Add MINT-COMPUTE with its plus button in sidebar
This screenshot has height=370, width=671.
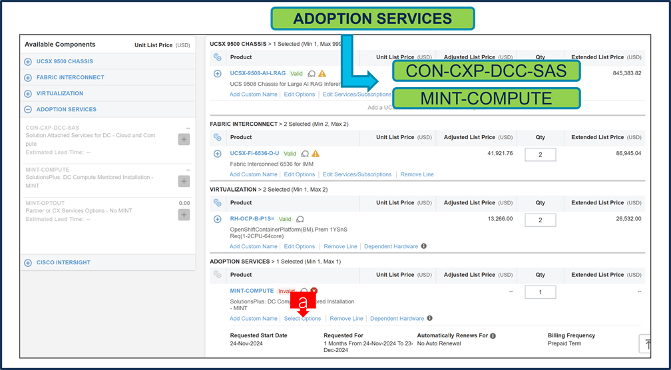(184, 182)
